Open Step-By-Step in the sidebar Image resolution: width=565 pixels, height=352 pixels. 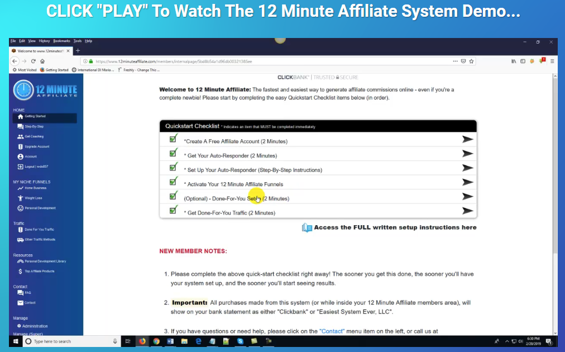[x=31, y=127]
